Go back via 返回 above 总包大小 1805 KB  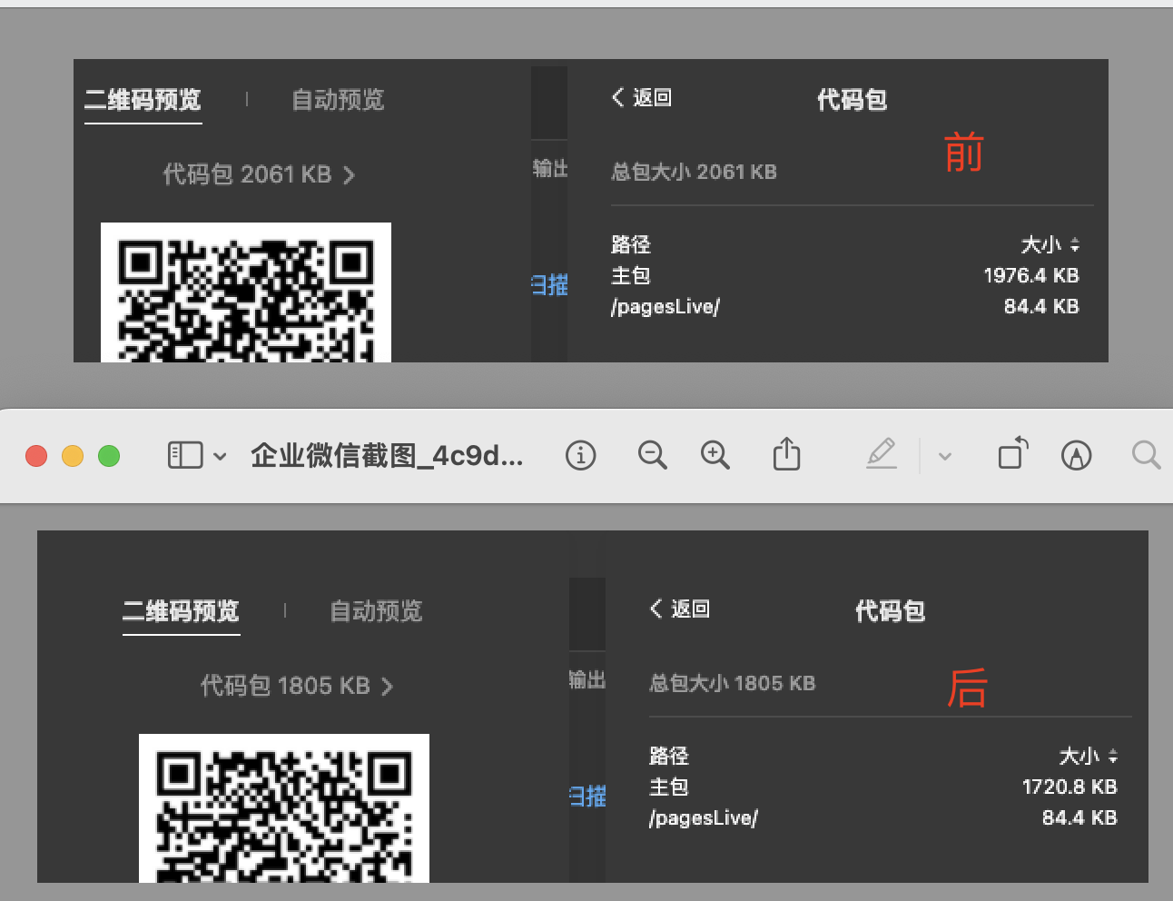[x=680, y=609]
